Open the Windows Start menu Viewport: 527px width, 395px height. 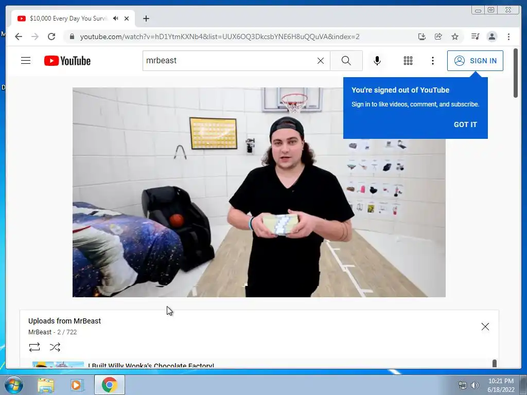click(x=14, y=385)
